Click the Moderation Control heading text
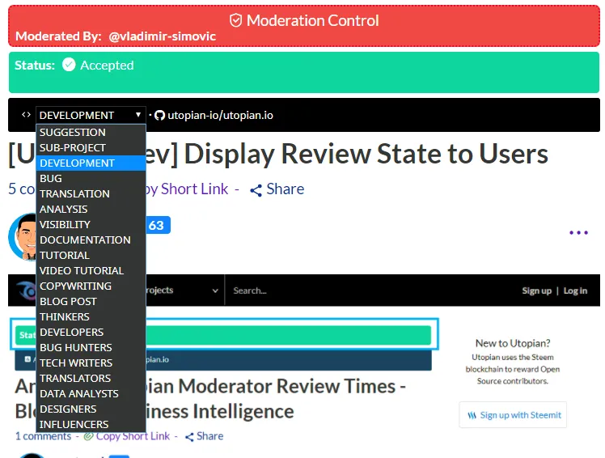This screenshot has width=605, height=458. [312, 20]
